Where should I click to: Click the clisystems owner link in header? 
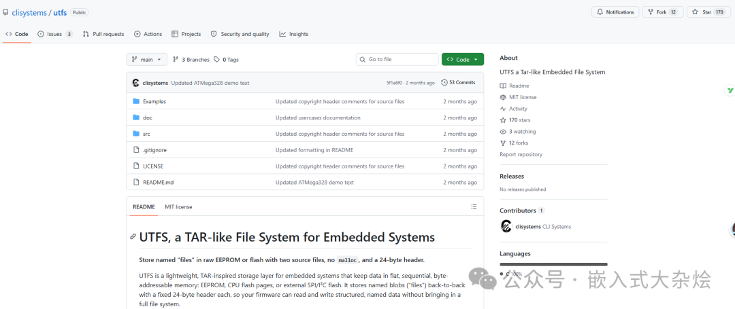[29, 13]
